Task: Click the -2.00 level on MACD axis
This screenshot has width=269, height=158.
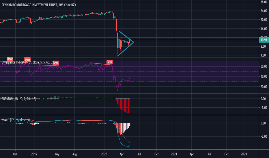Action: pos(263,136)
